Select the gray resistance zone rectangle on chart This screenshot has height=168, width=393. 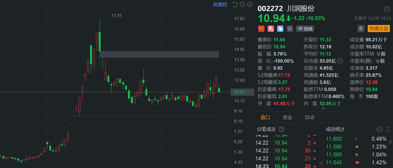pos(159,54)
